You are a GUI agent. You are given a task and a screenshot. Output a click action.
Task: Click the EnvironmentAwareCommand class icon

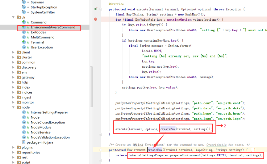[x=24, y=27]
